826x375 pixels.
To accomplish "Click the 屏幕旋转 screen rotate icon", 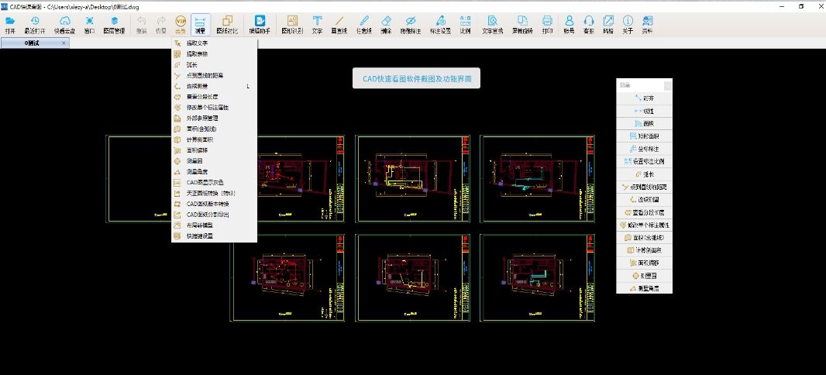I will 522,25.
